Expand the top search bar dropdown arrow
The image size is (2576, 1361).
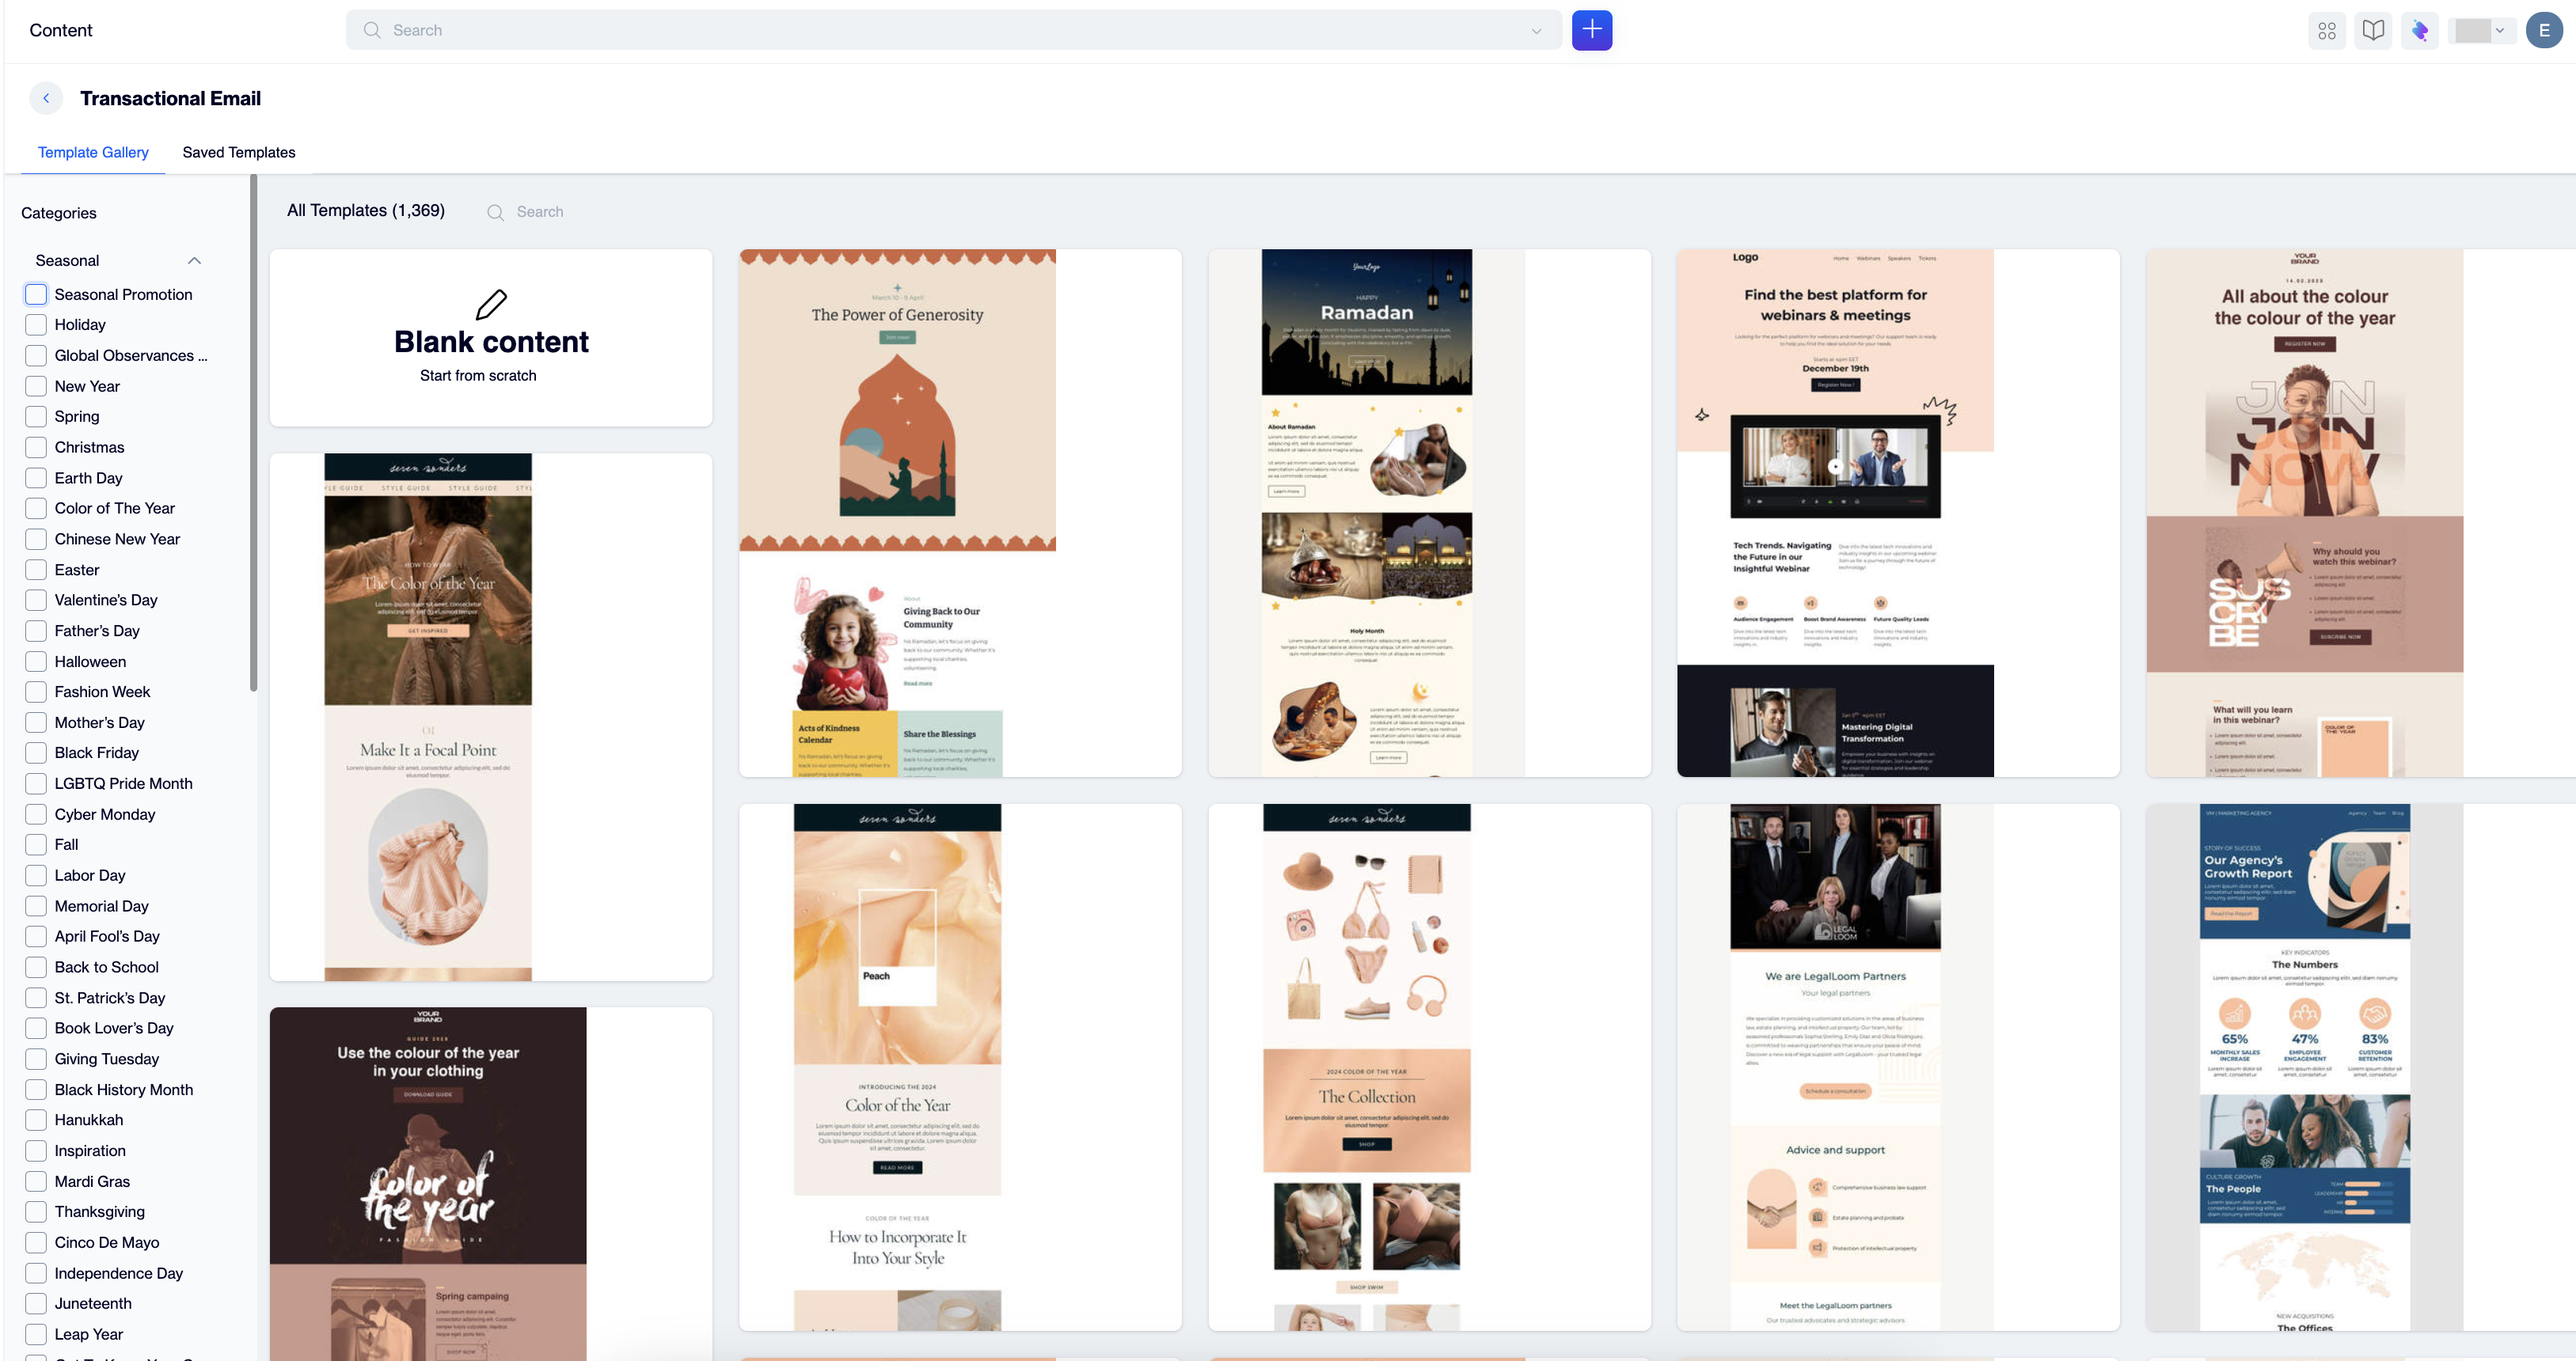point(1536,31)
